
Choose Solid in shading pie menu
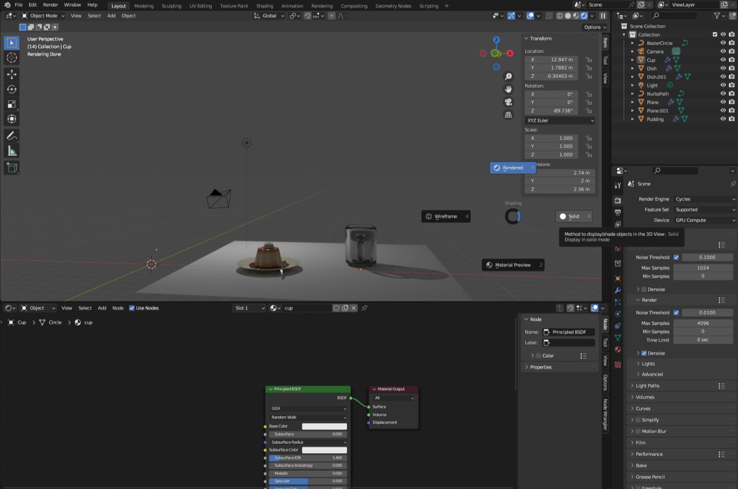574,217
